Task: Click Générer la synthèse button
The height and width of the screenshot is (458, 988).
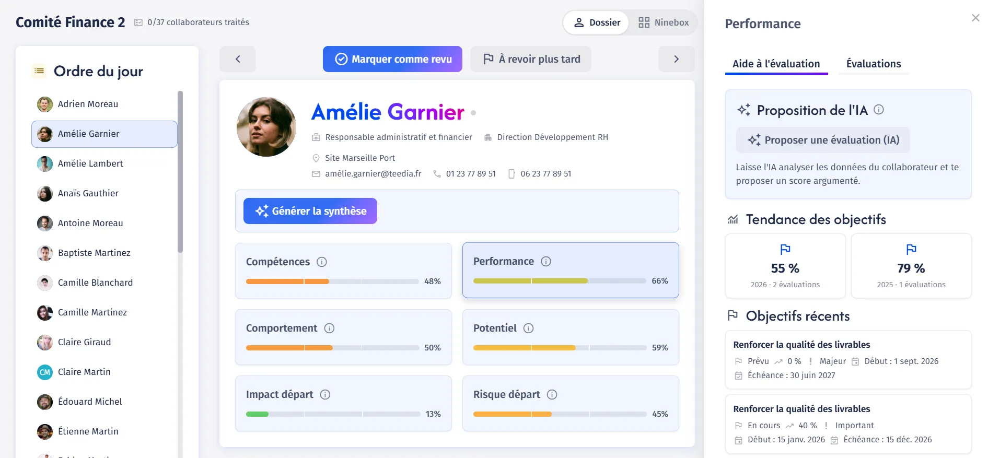Action: click(x=310, y=211)
